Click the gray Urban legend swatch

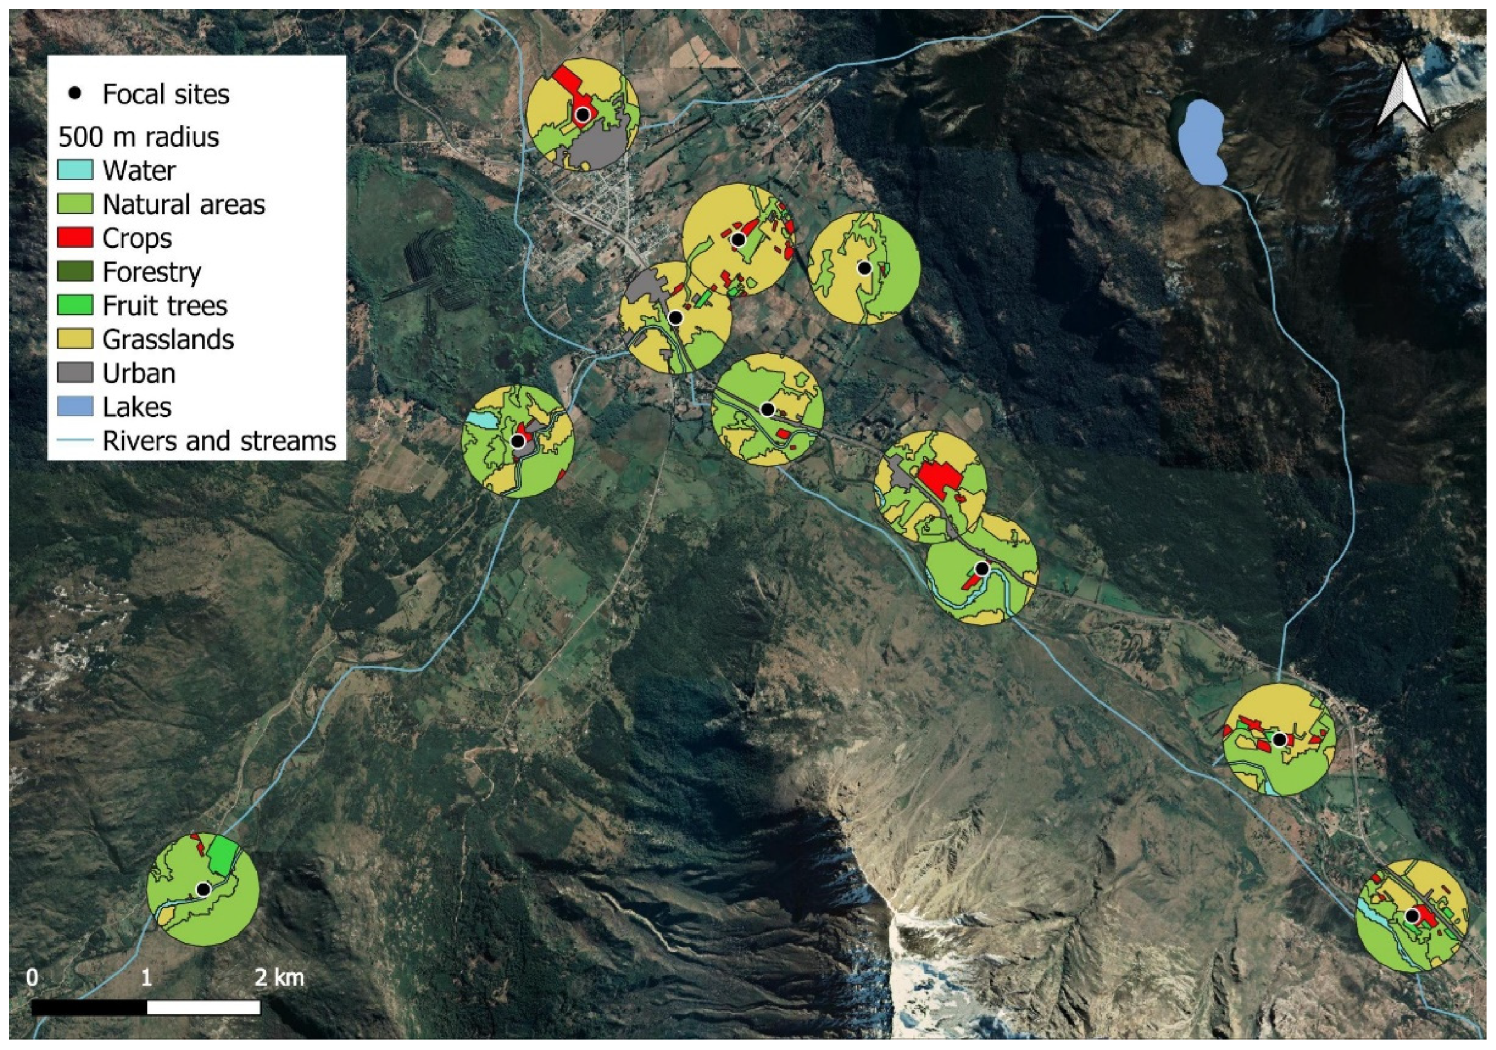coord(75,373)
